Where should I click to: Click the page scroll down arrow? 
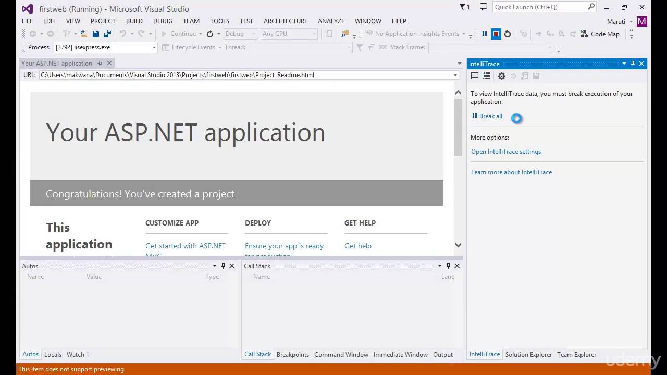458,245
